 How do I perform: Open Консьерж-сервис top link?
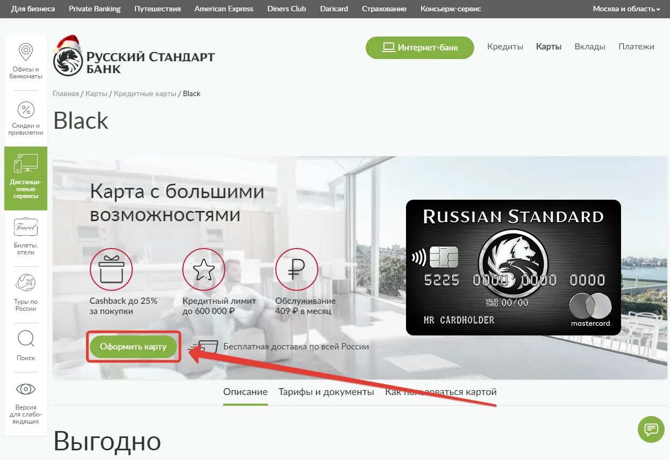coord(451,9)
